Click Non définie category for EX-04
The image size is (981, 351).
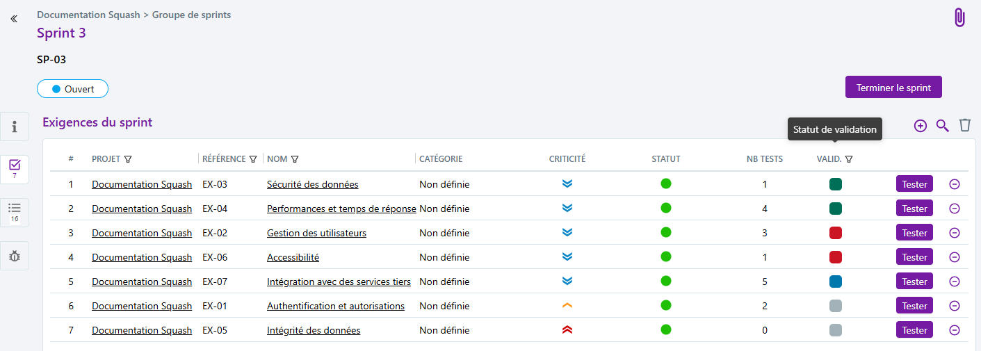tap(444, 209)
